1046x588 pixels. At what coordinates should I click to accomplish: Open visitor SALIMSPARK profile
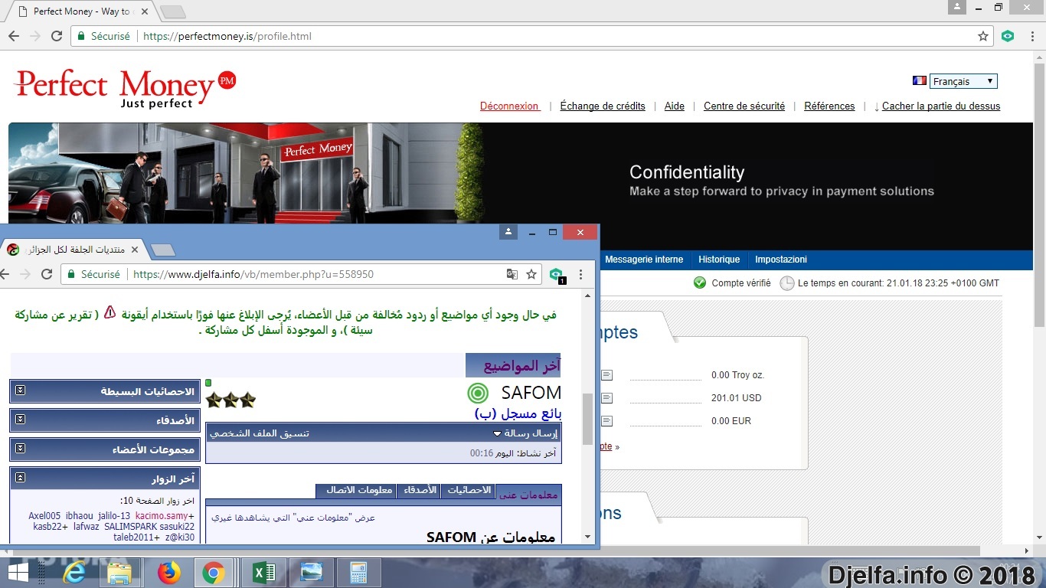[x=131, y=527]
